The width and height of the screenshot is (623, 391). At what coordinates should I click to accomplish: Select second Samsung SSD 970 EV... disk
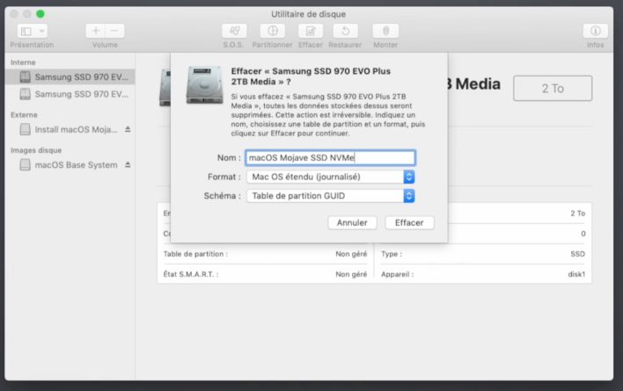70,94
